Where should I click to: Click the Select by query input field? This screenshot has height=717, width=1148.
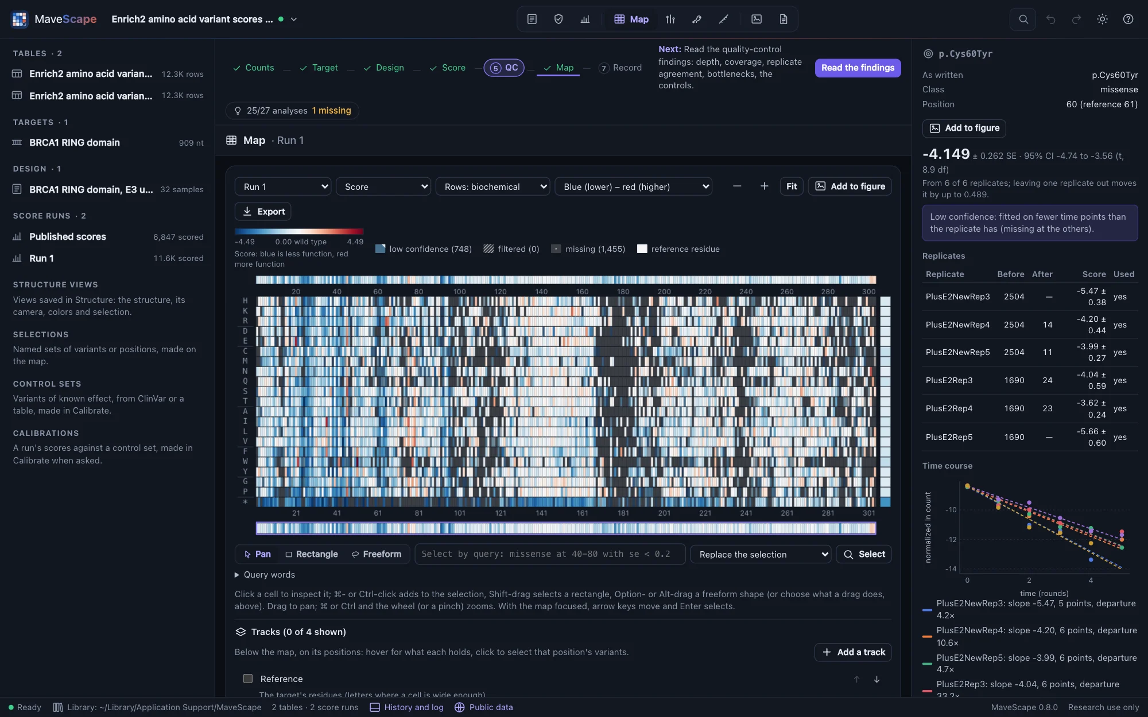[550, 554]
